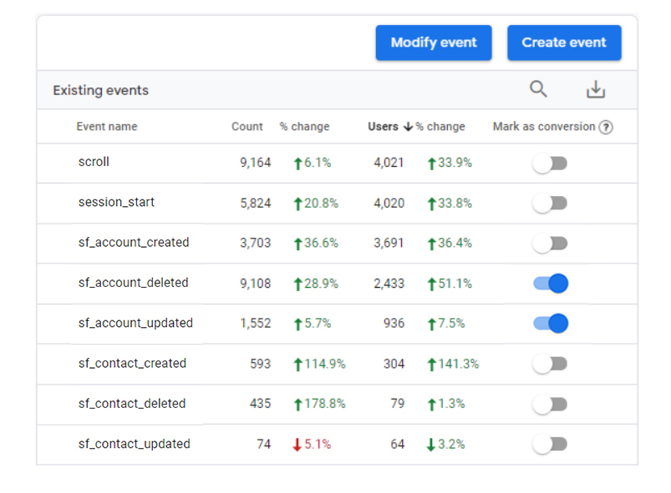Open the Mark as conversion help icon
The image size is (671, 493).
606,128
